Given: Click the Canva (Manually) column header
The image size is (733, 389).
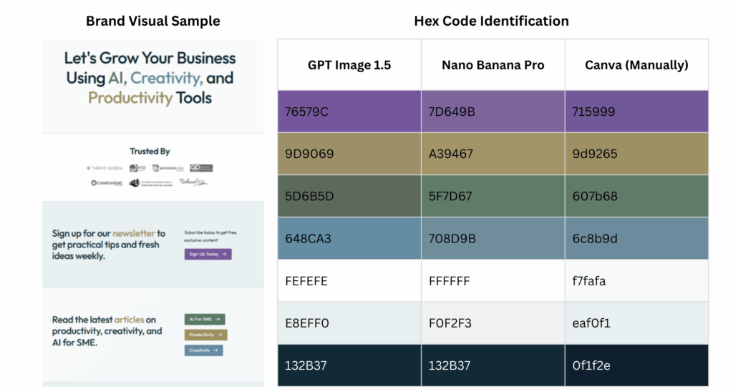Looking at the screenshot, I should 636,65.
